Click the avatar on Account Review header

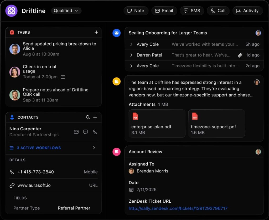(258, 152)
